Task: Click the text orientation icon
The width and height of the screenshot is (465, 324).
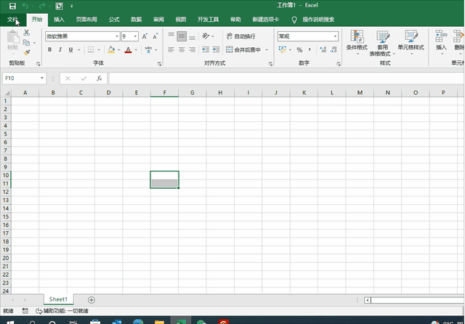Action: (206, 36)
